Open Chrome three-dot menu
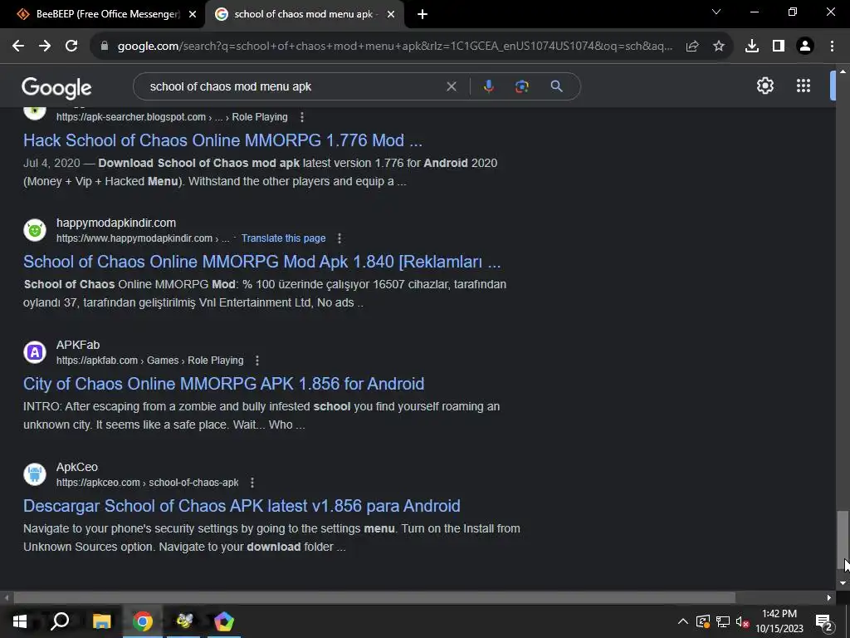 click(x=832, y=47)
